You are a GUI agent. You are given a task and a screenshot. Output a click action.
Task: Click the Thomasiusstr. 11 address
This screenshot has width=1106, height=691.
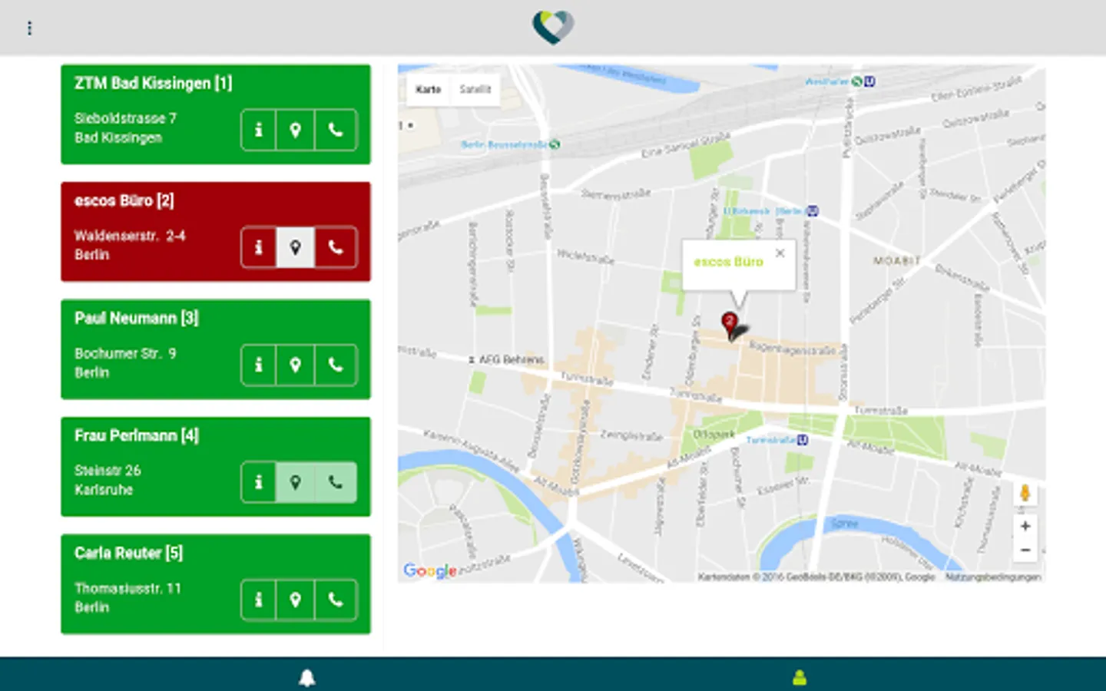(127, 588)
